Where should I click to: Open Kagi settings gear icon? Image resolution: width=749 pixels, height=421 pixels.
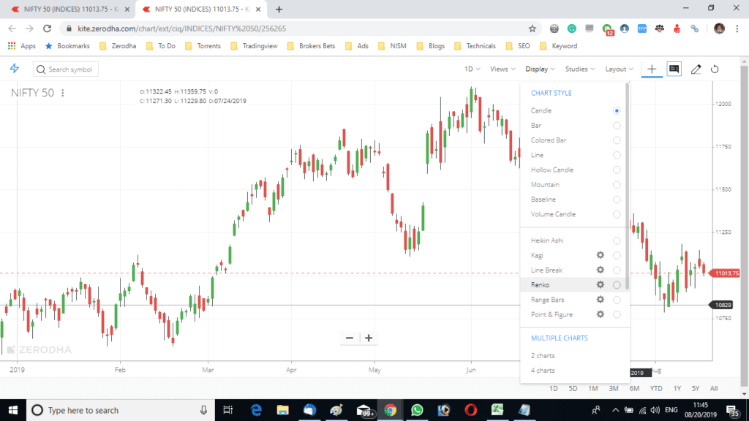click(600, 255)
